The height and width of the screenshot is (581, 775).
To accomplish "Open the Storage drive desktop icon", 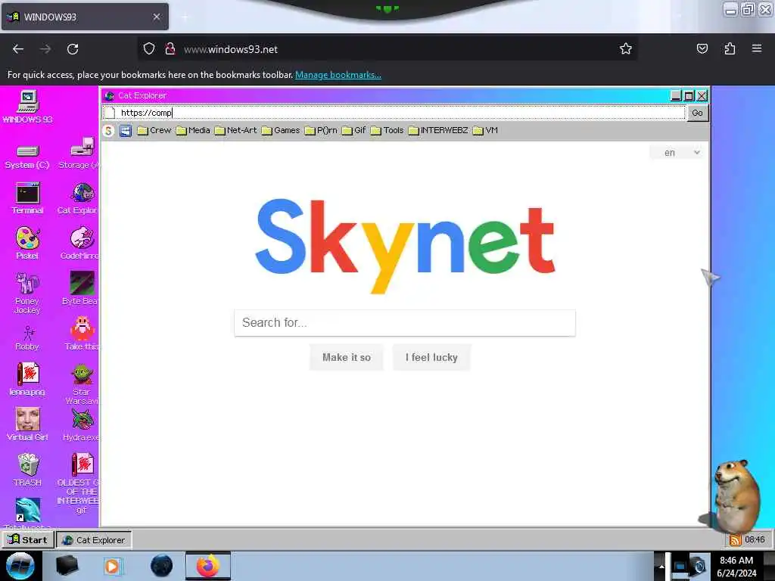I will coord(80,153).
